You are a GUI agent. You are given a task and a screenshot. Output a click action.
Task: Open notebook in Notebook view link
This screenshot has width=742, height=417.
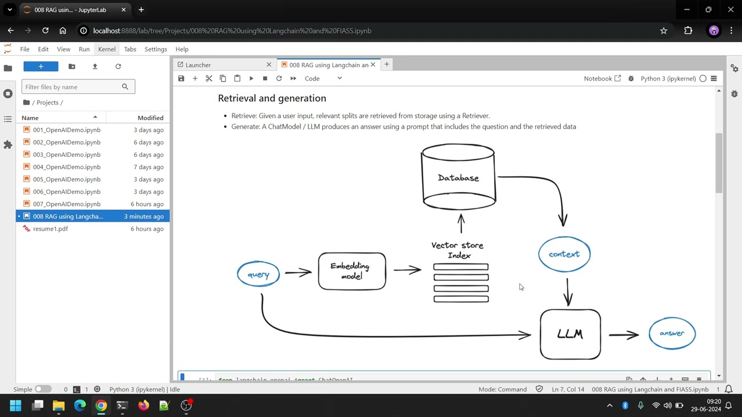tap(602, 78)
